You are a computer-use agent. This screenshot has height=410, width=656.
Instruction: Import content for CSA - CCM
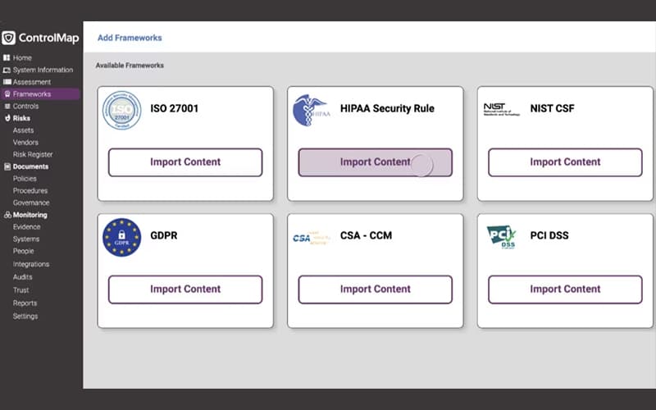click(x=376, y=289)
